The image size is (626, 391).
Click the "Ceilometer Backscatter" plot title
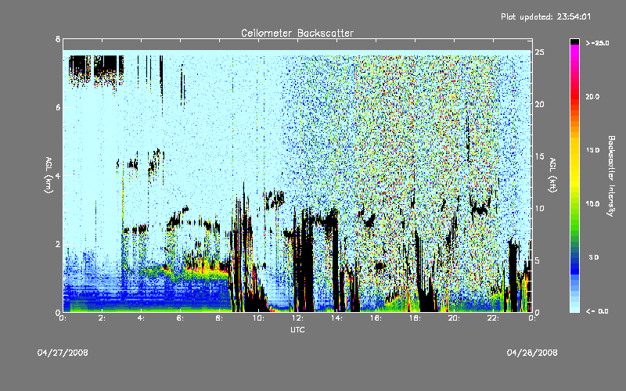click(x=297, y=33)
